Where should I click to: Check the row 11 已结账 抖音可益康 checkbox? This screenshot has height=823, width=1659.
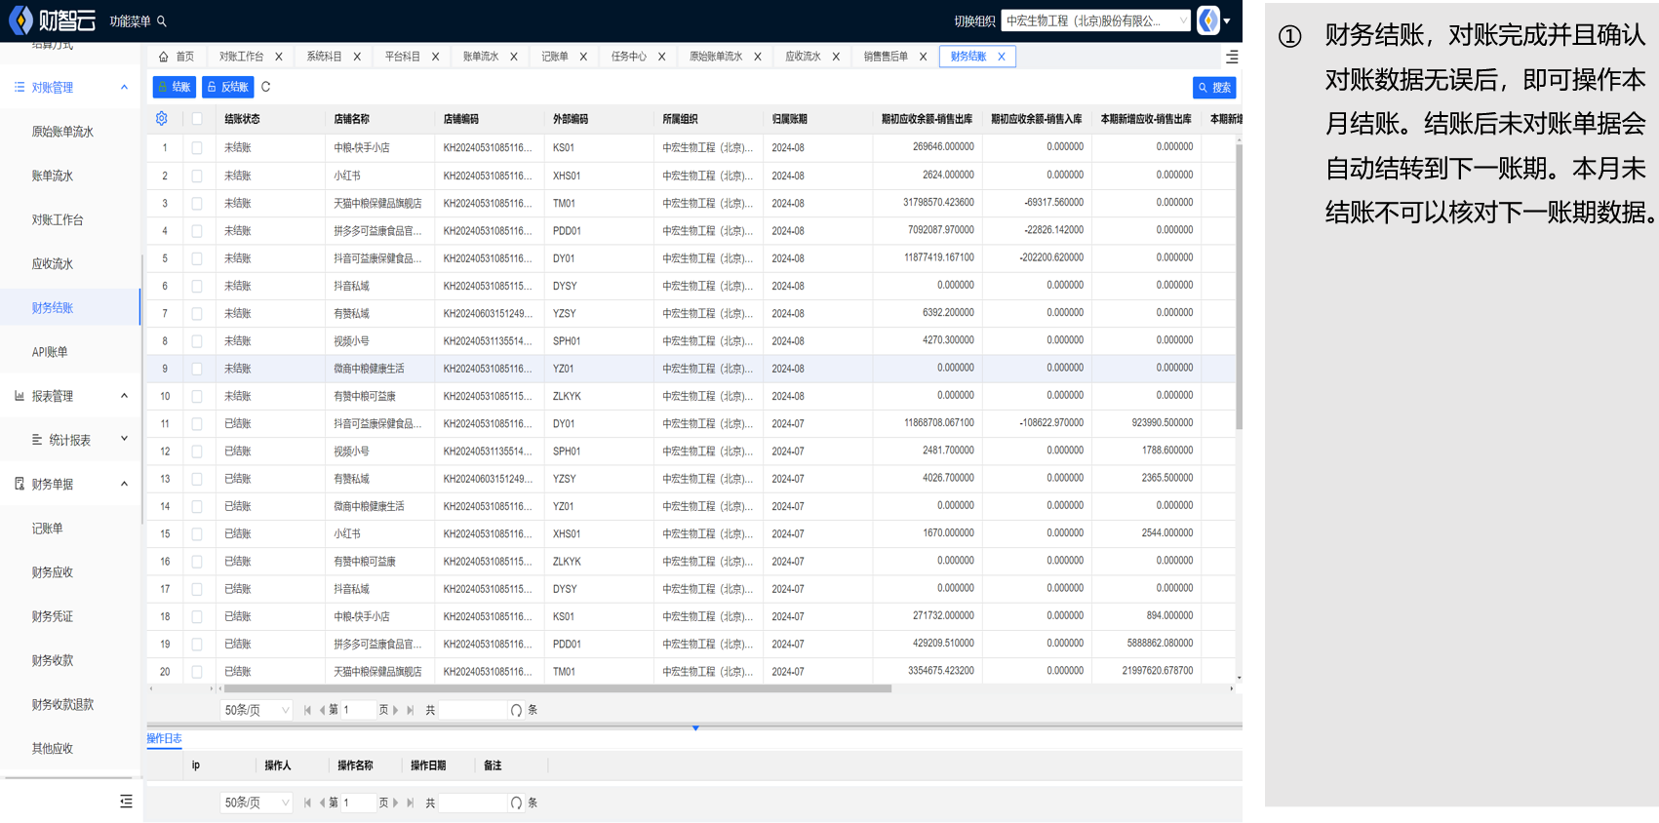197,424
